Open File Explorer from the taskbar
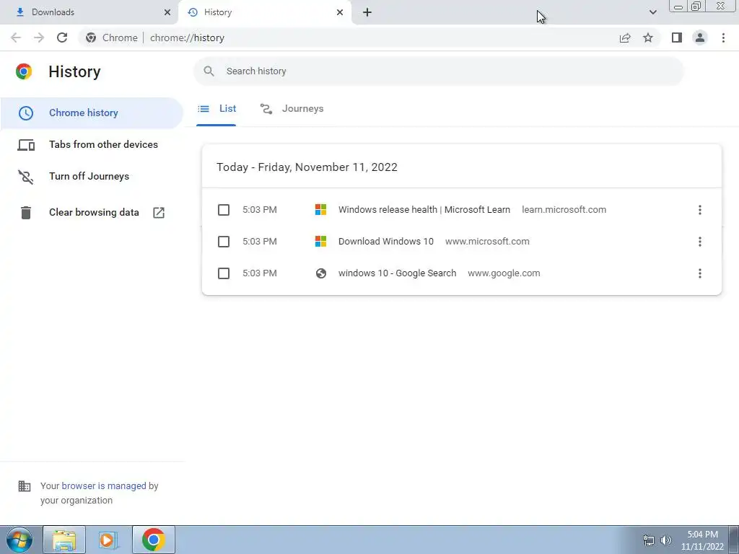 pos(64,540)
